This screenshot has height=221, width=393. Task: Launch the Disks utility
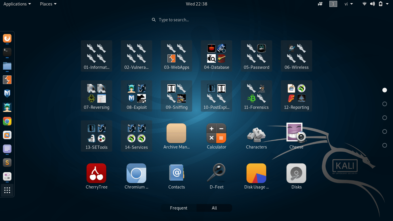click(296, 176)
